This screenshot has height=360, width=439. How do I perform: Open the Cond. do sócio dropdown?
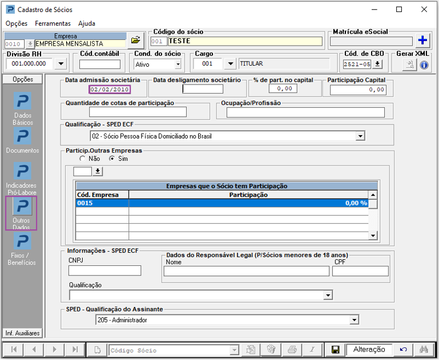(x=178, y=64)
